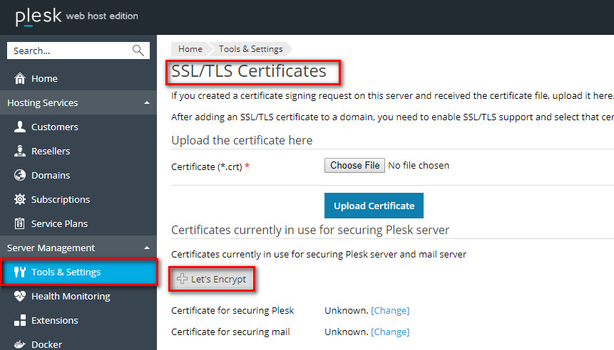Open Docker whale icon

pos(19,344)
